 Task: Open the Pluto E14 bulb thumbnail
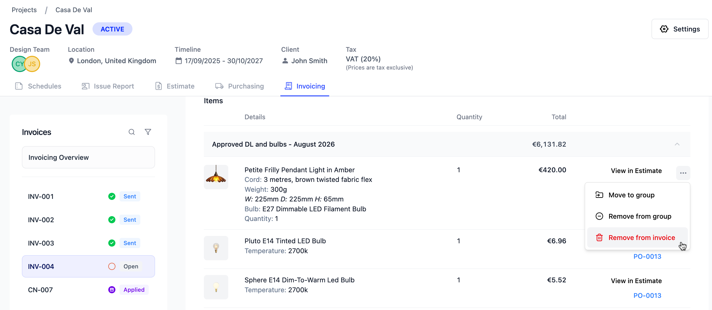(x=216, y=248)
